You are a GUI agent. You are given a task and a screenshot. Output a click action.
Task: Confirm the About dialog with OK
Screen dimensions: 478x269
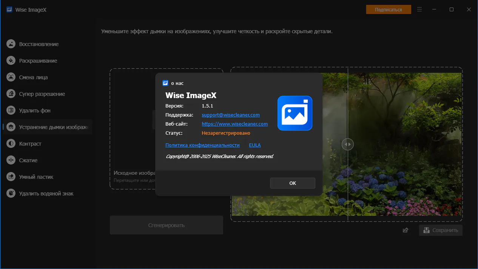coord(293,183)
